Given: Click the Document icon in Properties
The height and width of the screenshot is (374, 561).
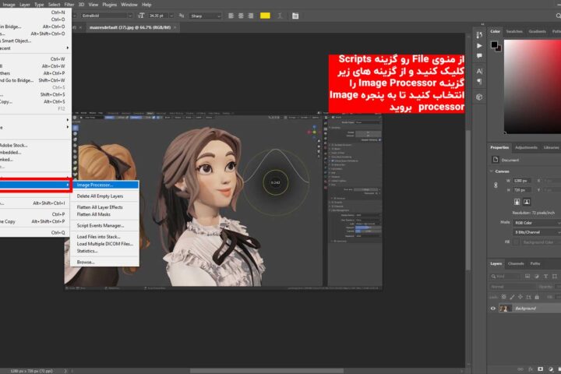Looking at the screenshot, I should [496, 160].
